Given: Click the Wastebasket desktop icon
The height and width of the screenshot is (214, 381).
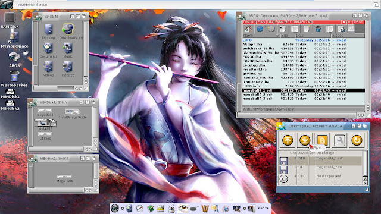Looking at the screenshot, I should [x=14, y=78].
